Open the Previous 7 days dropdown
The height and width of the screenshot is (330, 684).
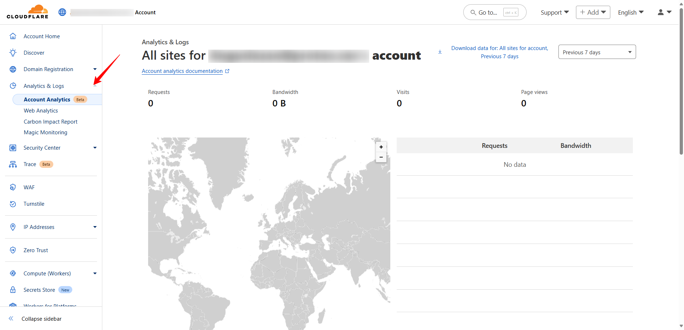[x=597, y=52]
